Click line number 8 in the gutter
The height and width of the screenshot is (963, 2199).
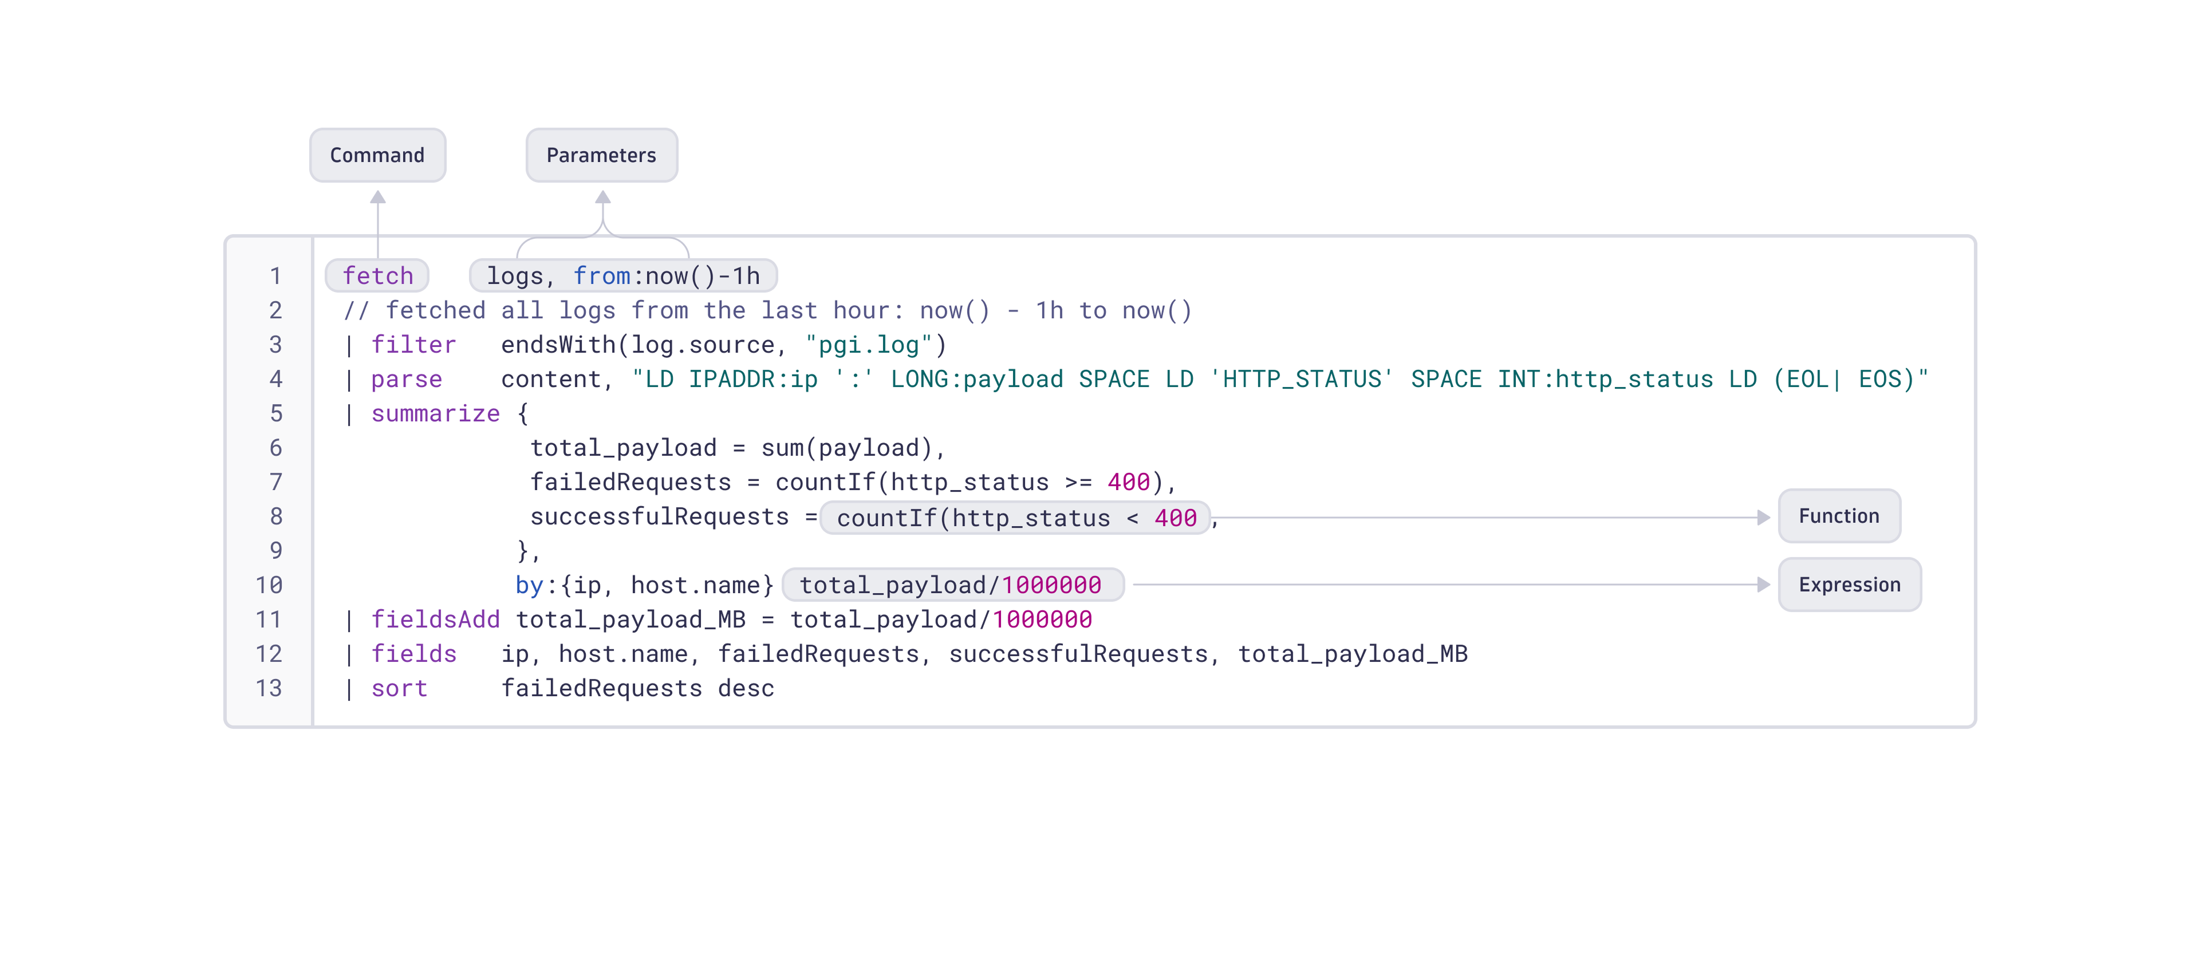tap(275, 516)
